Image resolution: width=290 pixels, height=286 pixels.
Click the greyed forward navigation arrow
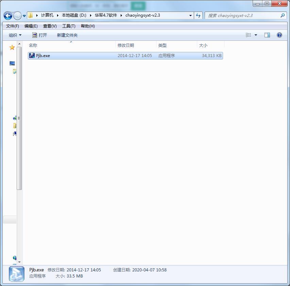18,16
